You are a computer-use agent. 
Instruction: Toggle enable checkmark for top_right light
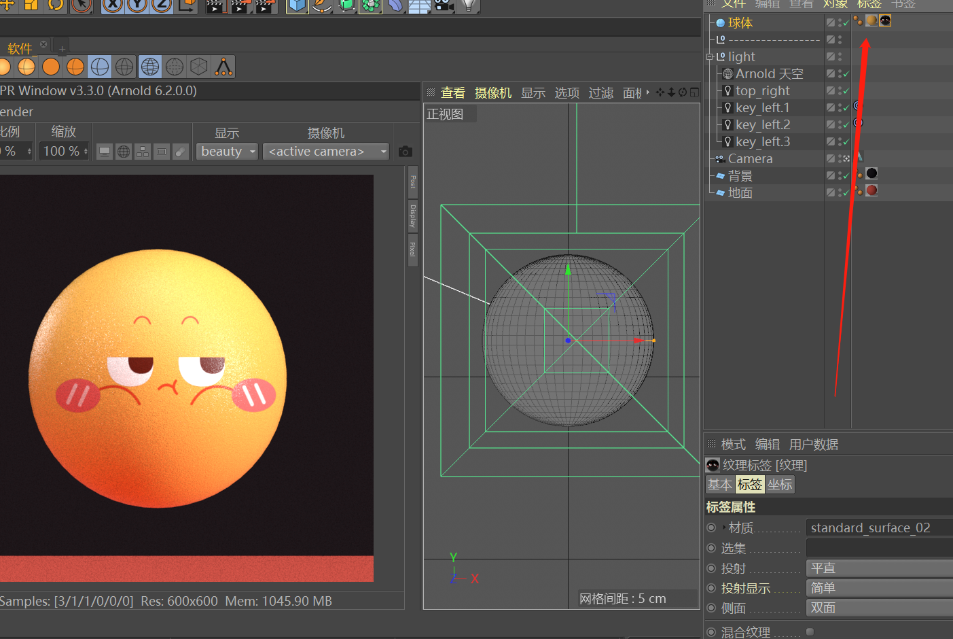(846, 92)
